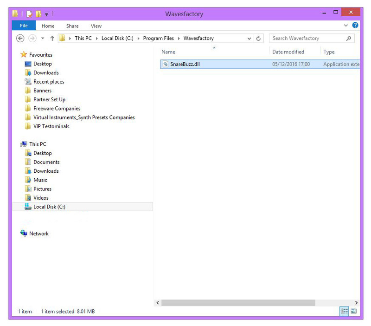Select Network in navigation pane

(39, 234)
